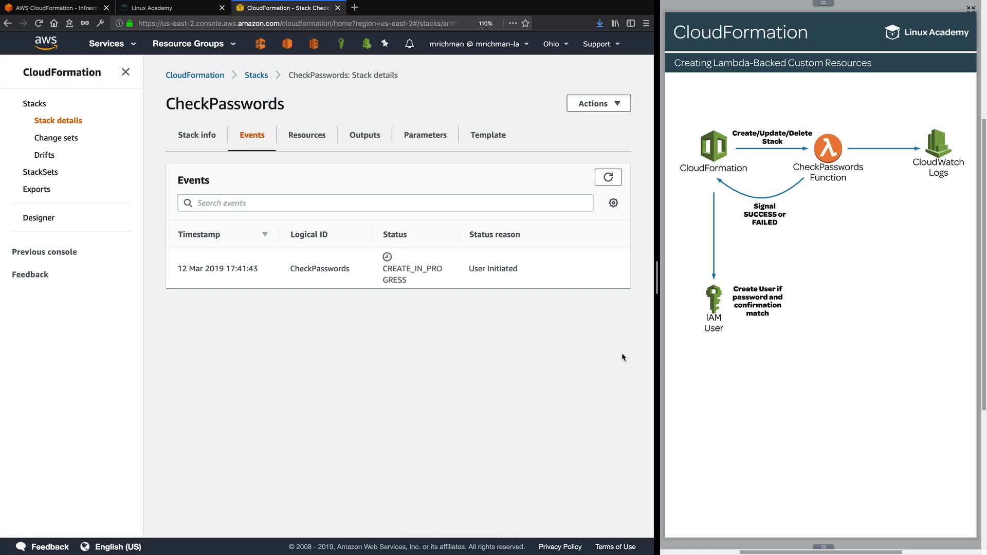Open Stacks breadcrumb link
This screenshot has width=987, height=555.
[x=256, y=75]
